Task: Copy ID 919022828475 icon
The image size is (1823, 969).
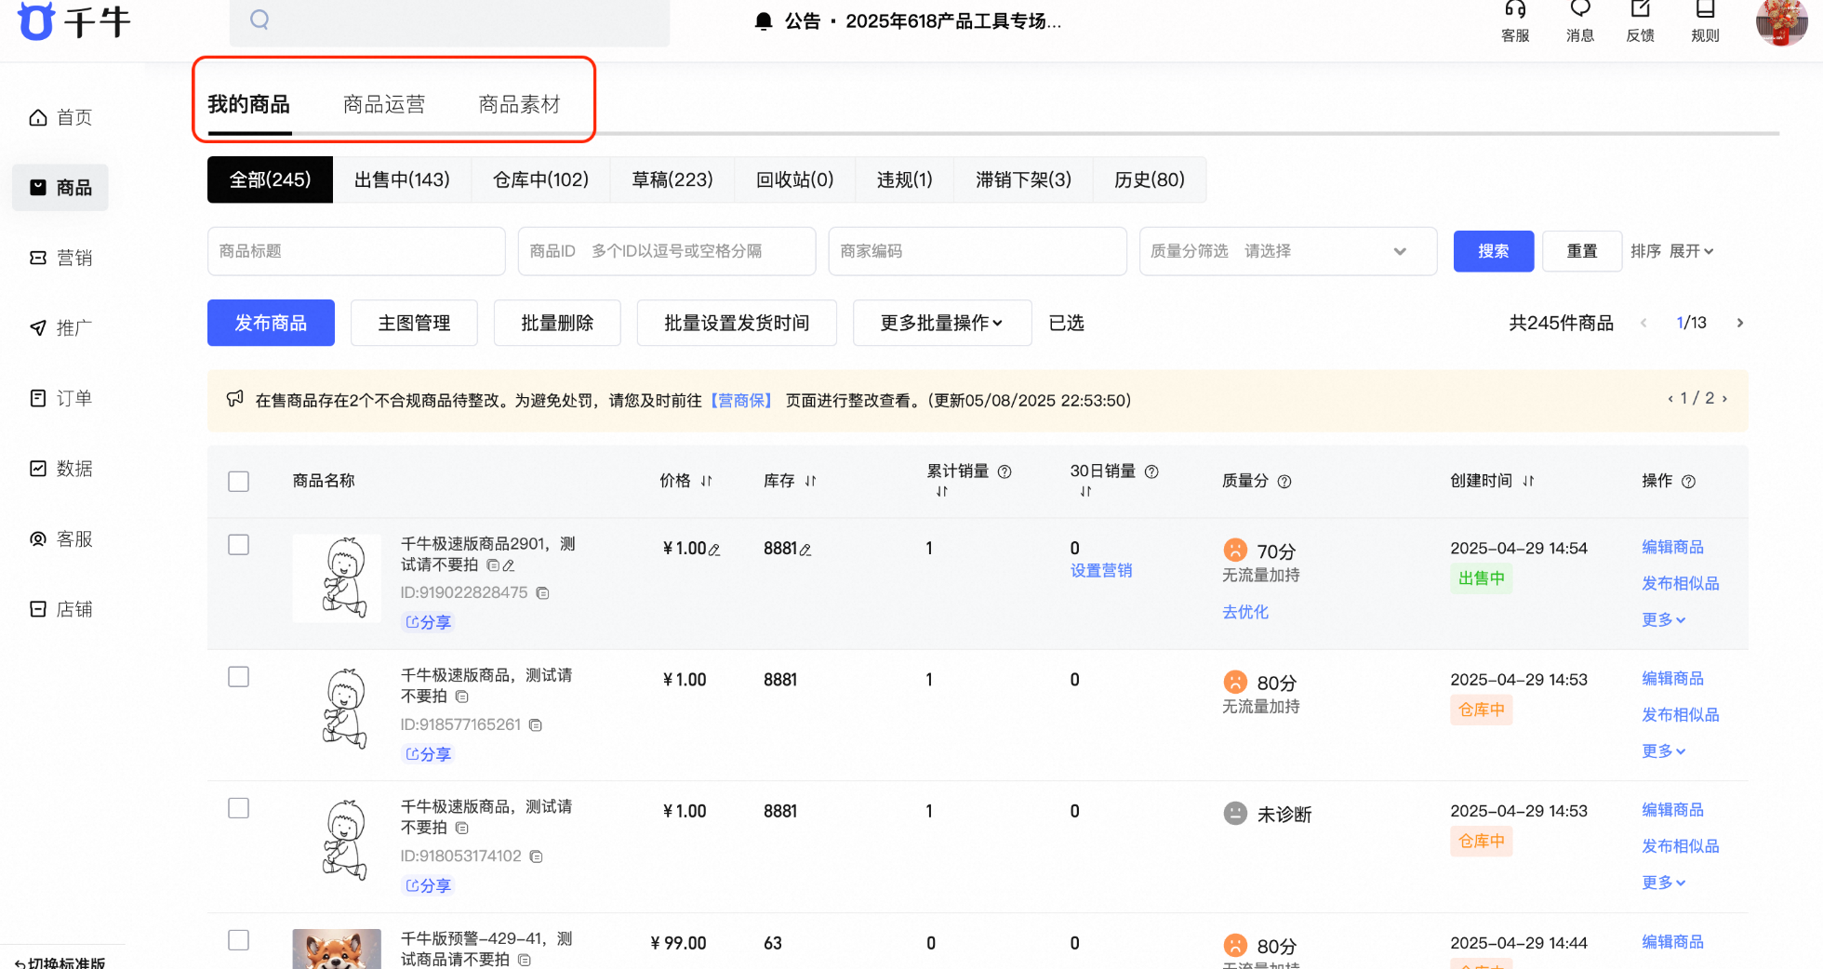Action: click(543, 593)
